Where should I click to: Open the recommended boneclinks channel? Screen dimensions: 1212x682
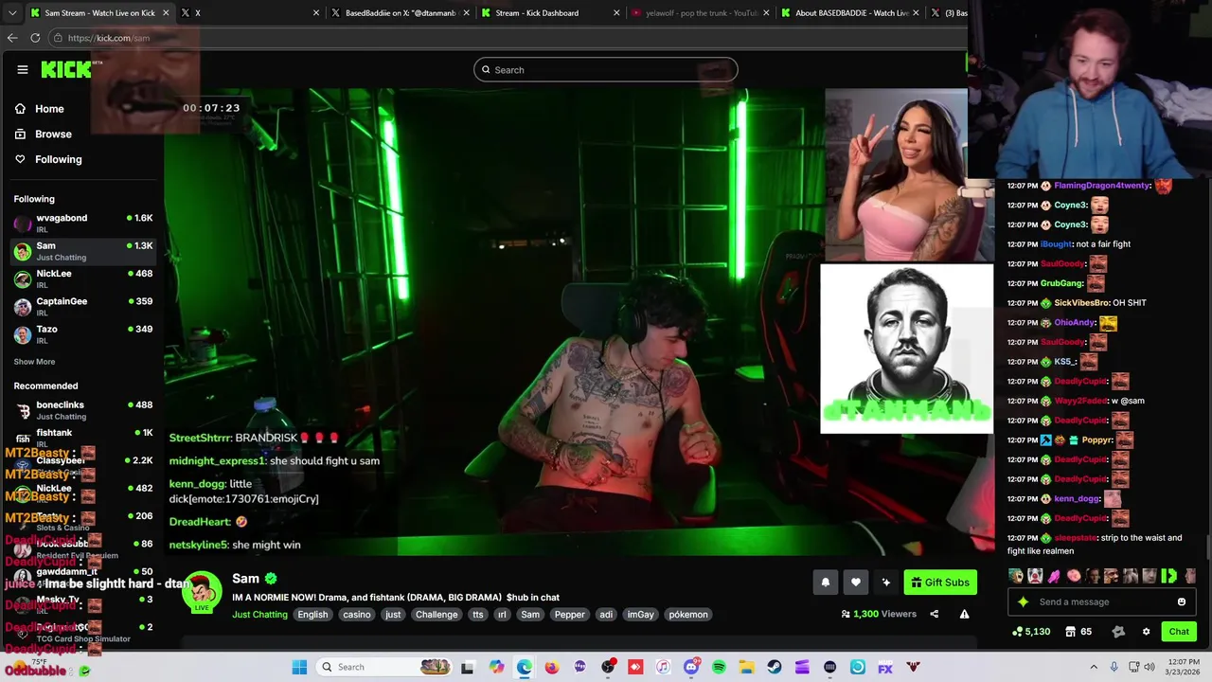click(x=82, y=410)
